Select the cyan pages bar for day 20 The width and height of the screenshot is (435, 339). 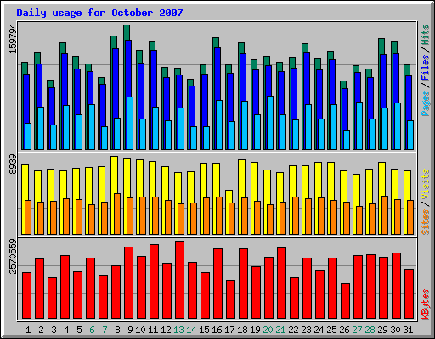270,123
